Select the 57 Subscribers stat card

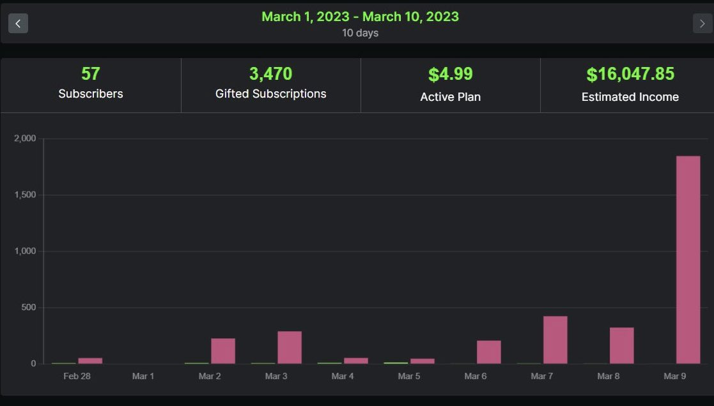point(91,84)
